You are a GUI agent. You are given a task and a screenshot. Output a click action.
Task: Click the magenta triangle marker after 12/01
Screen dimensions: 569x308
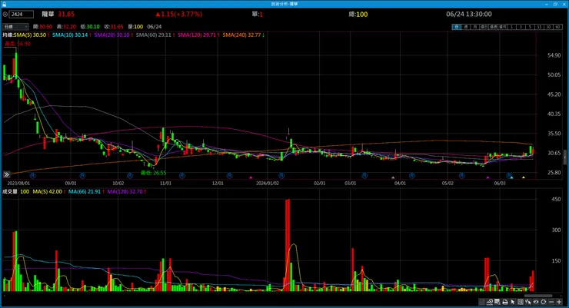click(251, 177)
